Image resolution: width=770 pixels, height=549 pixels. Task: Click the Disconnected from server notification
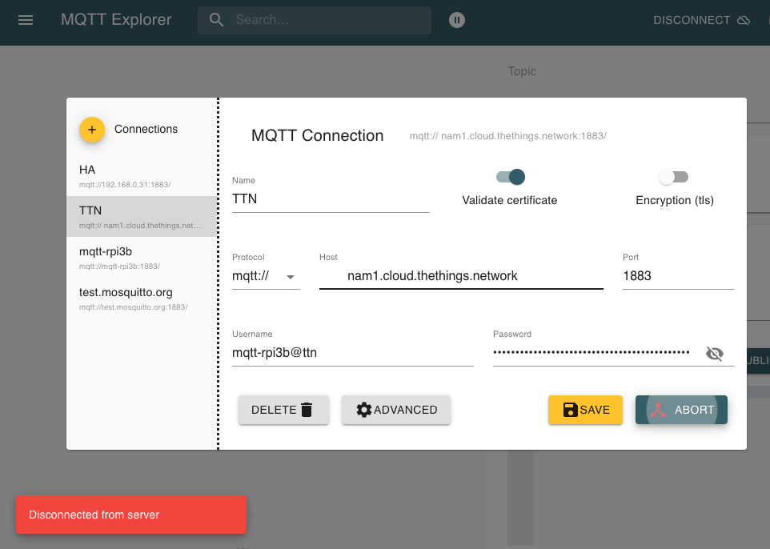coord(131,515)
